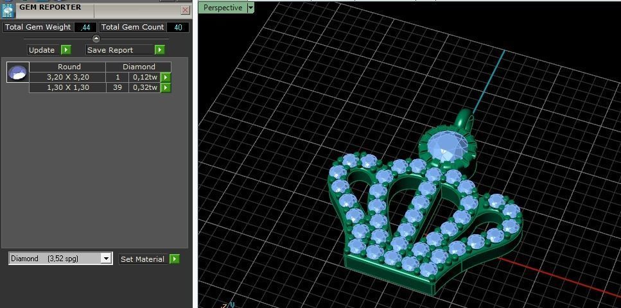Click the Set Material button label
The height and width of the screenshot is (308, 621).
tap(144, 259)
